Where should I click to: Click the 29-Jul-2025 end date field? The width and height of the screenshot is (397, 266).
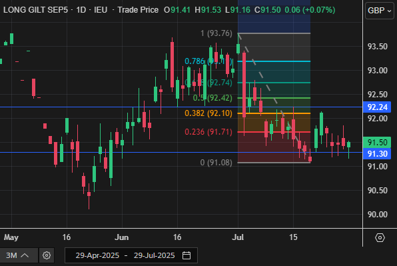154,255
